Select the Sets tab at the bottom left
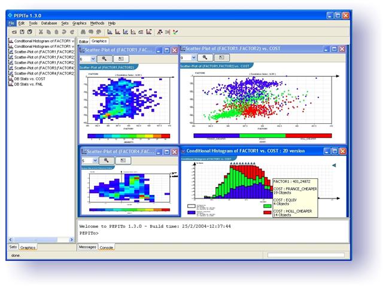The height and width of the screenshot is (287, 383). (13, 247)
